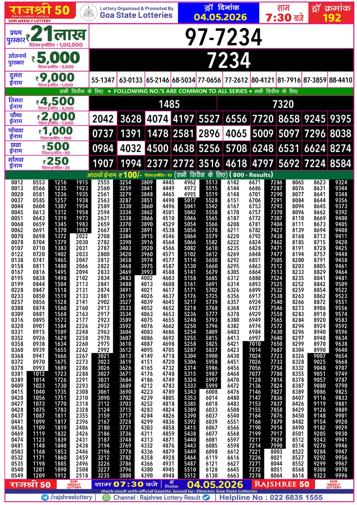Click the consolation prize number 7234
The width and height of the screenshot is (357, 505).
point(229,60)
